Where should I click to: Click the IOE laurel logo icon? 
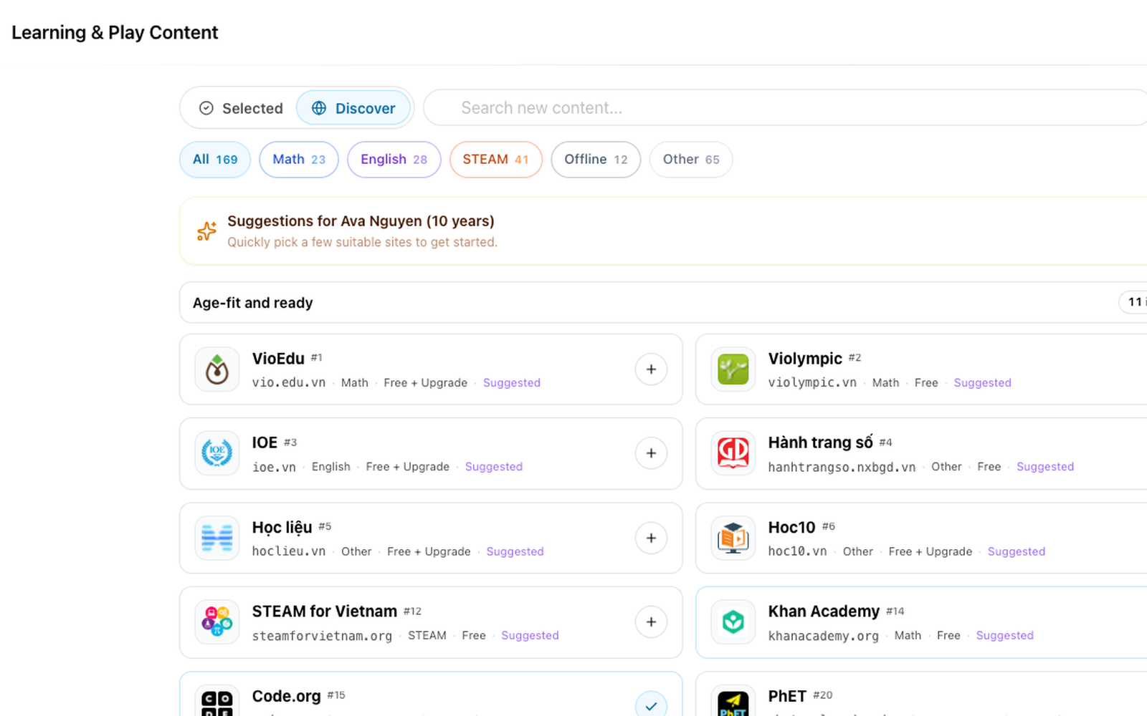(217, 453)
